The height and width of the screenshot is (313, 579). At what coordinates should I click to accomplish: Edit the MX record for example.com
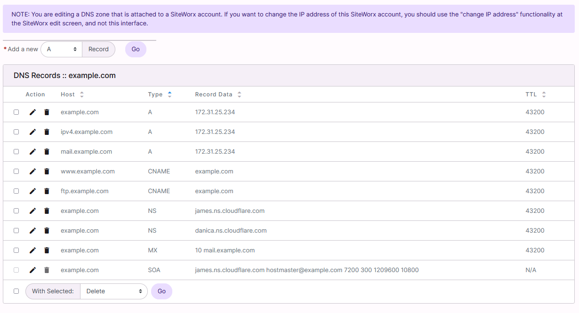pos(32,250)
